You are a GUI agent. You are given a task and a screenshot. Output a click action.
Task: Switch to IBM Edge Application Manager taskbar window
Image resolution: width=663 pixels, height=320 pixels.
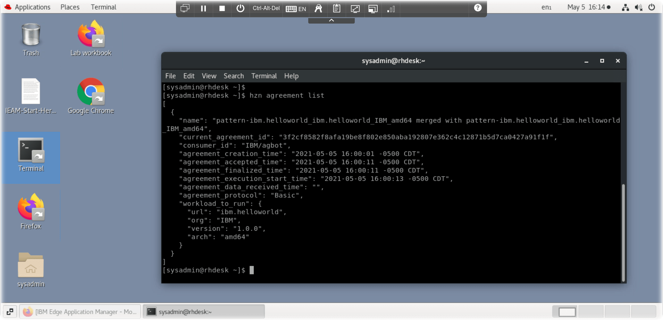tap(80, 312)
